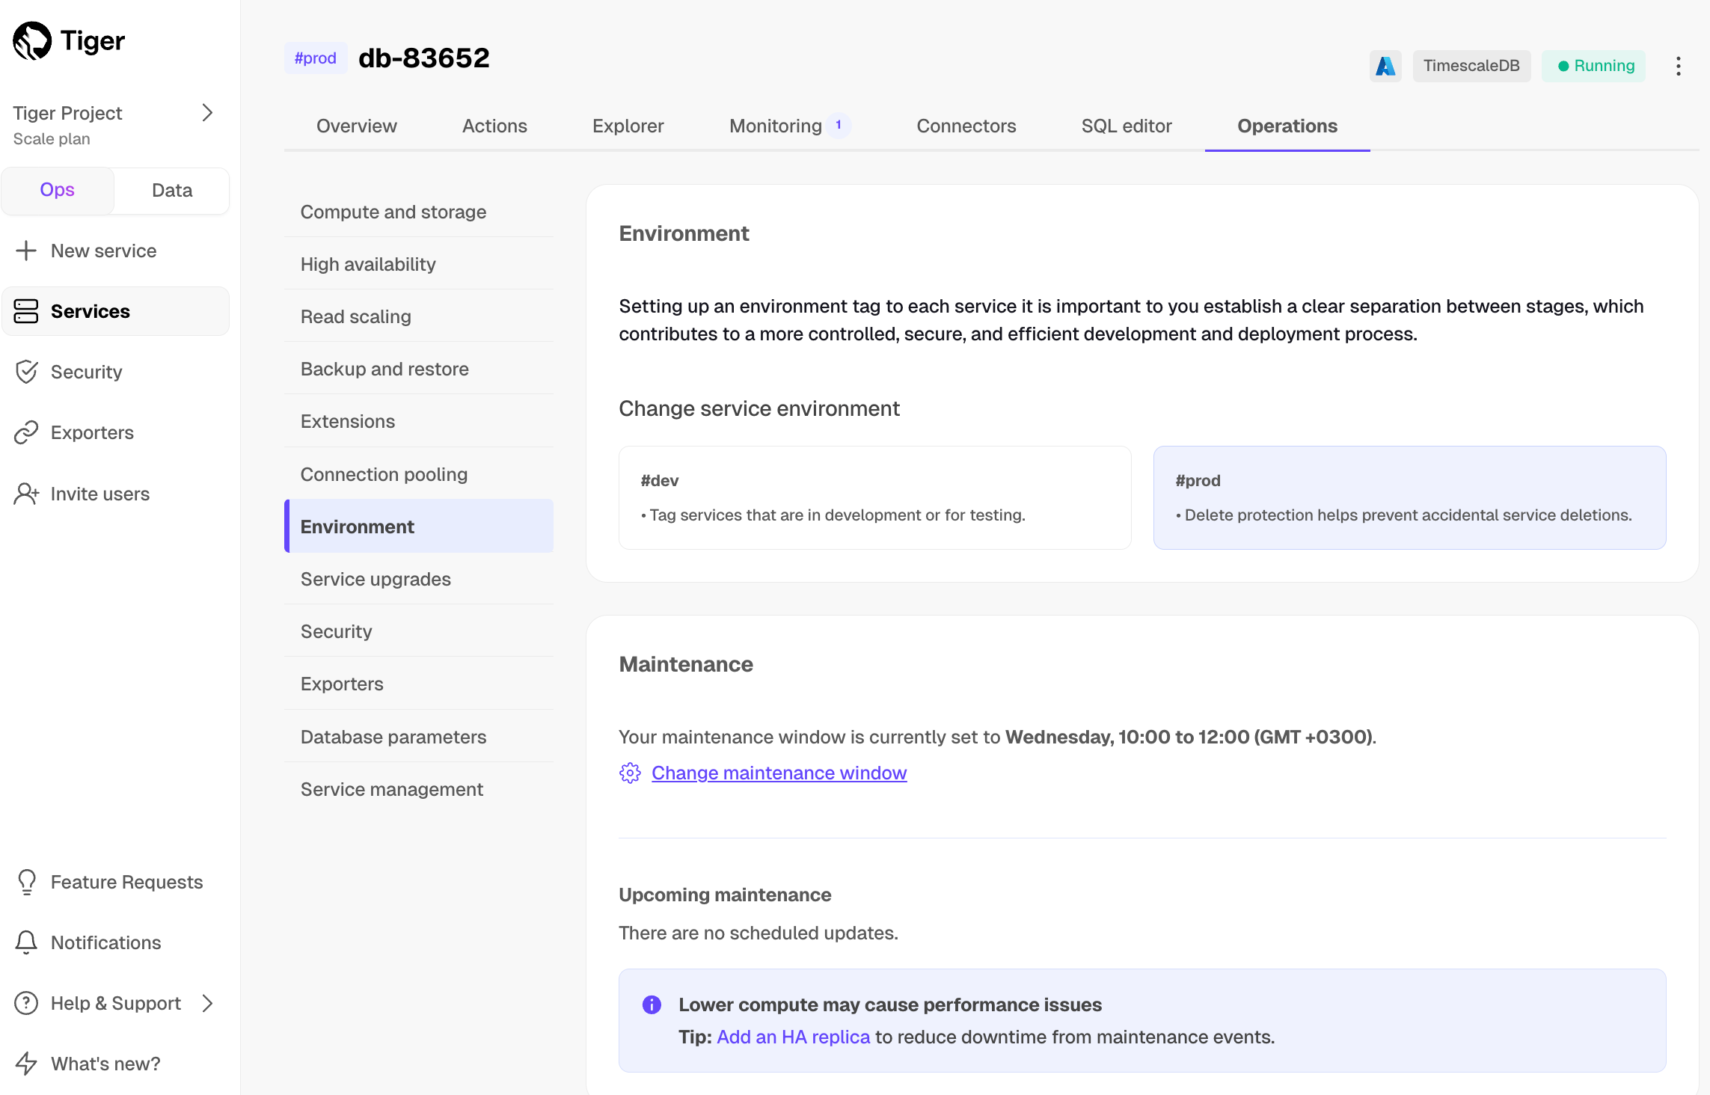Click the Exporters link icon in sidebar
Image resolution: width=1710 pixels, height=1095 pixels.
(26, 432)
